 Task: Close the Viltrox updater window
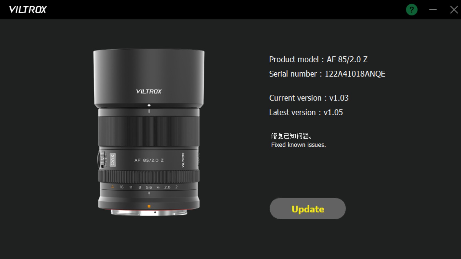pos(454,10)
